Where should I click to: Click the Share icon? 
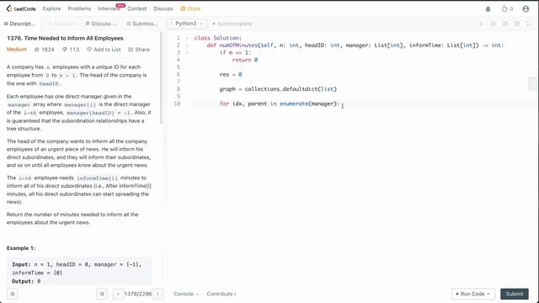(131, 50)
